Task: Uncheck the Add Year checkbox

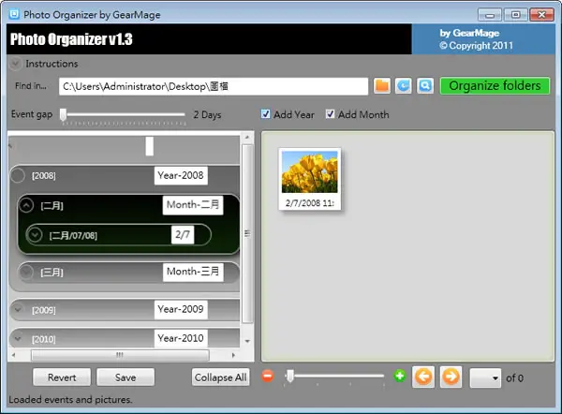Action: 265,114
